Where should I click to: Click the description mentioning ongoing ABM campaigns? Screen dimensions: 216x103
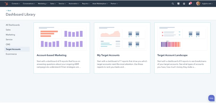pos(59,64)
